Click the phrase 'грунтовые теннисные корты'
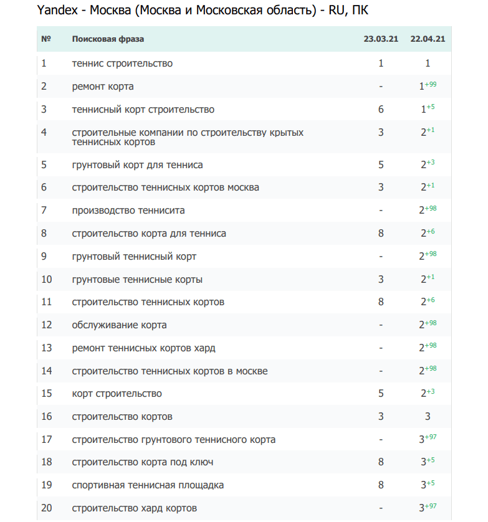This screenshot has width=488, height=522. click(x=137, y=279)
